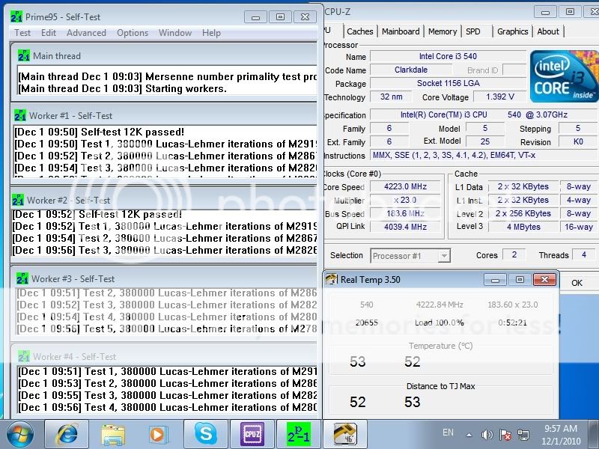Screen dimensions: 599x449
Task: Open Internet Explorer from the taskbar
Action: [x=67, y=434]
